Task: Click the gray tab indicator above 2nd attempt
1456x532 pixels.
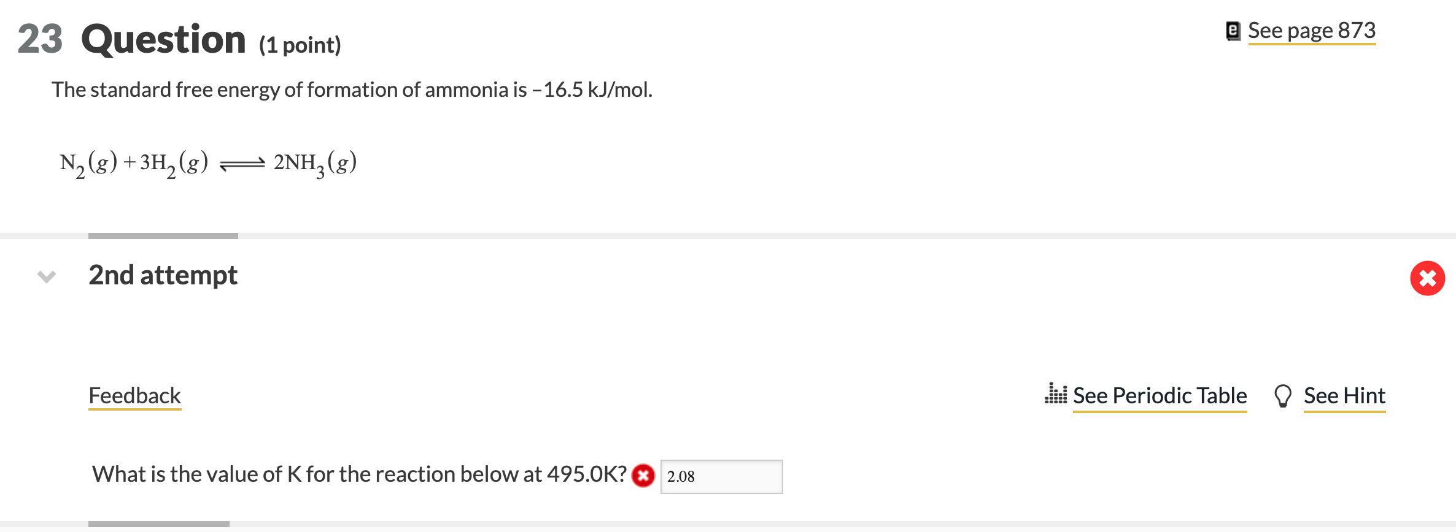Action: point(163,236)
